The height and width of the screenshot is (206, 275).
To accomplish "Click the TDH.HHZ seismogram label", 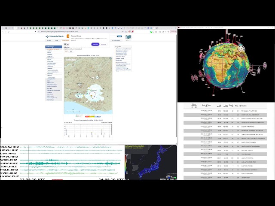I will (x=9, y=167).
